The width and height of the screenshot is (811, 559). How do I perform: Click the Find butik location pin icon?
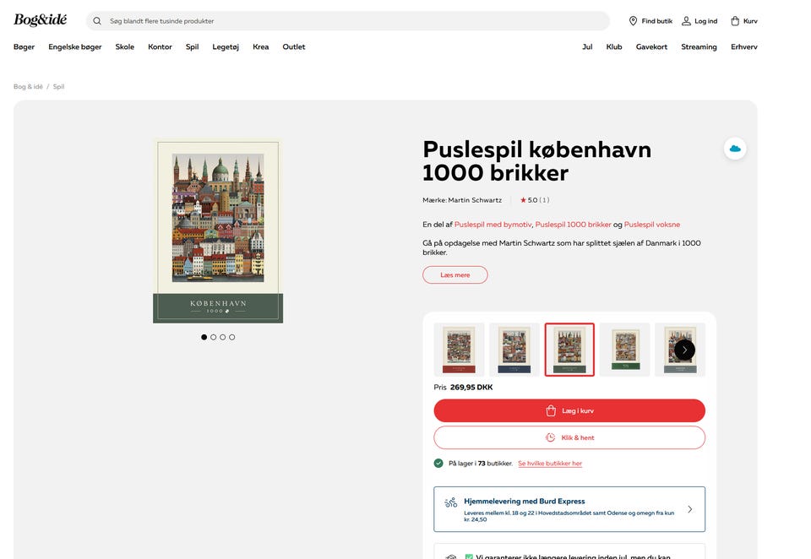[x=633, y=20]
